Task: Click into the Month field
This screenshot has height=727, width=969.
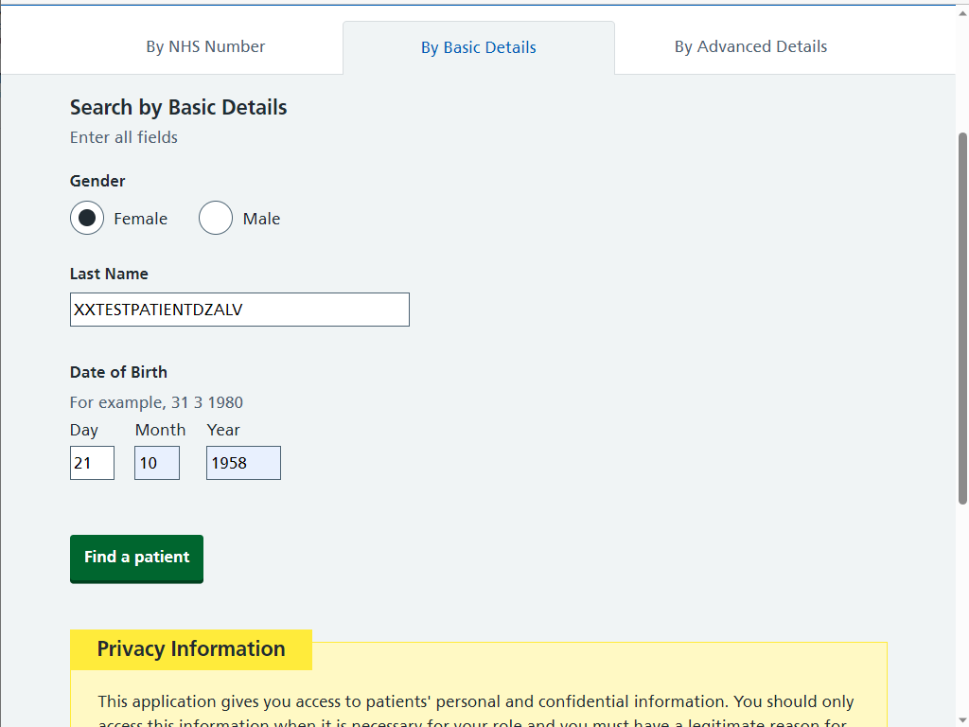Action: coord(157,462)
